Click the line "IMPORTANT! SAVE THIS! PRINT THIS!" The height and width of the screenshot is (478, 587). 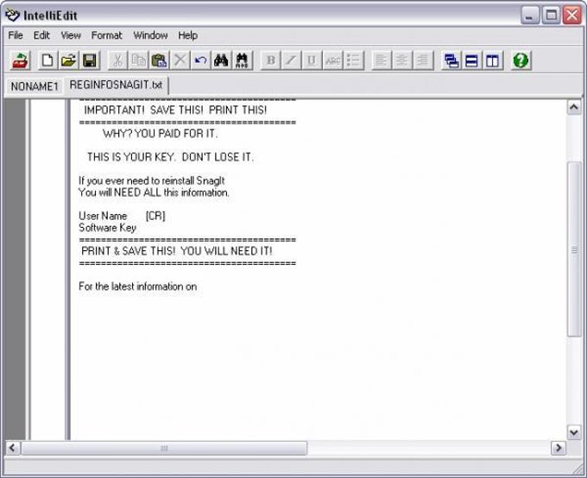(175, 110)
